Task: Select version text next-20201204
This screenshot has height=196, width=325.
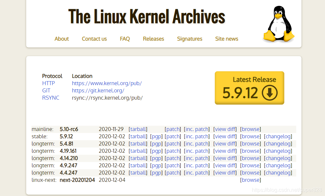Action: 77,180
